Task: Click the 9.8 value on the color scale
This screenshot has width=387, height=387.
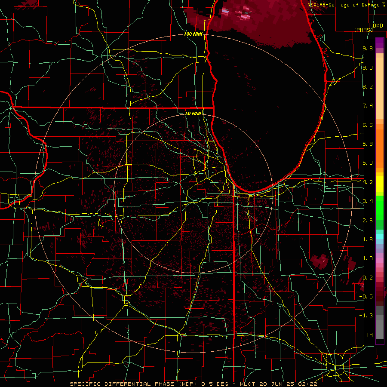Action: tap(368, 48)
